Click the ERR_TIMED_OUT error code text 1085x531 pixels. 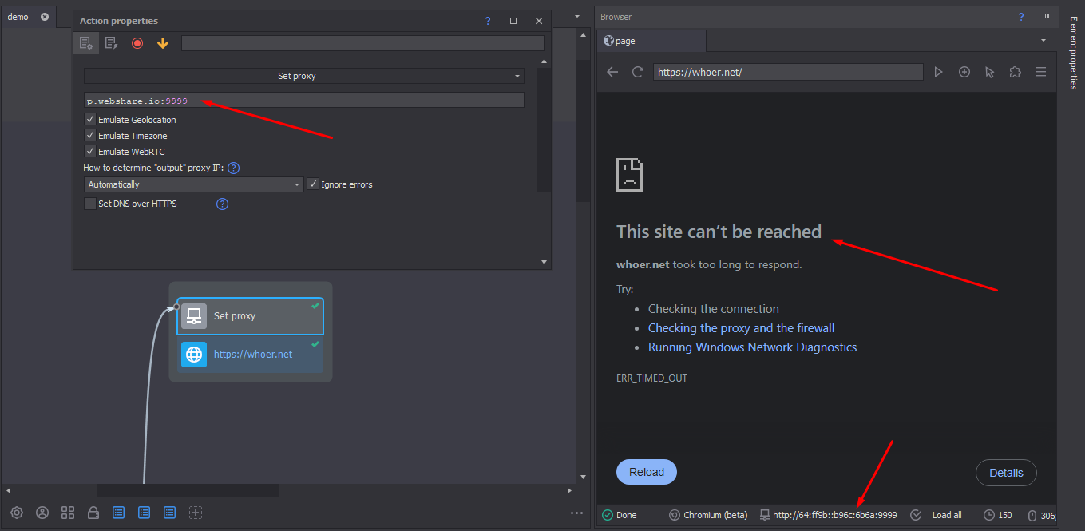pos(651,378)
